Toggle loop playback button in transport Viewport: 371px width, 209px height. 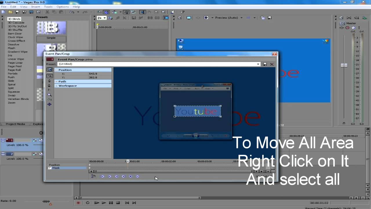88,203
